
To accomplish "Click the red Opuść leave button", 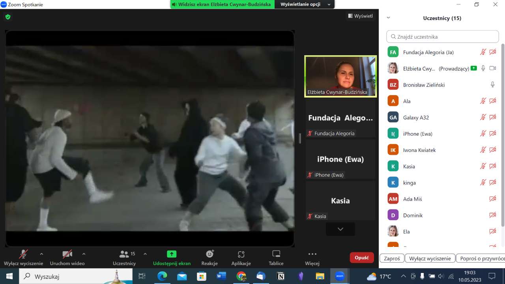I will pyautogui.click(x=361, y=258).
